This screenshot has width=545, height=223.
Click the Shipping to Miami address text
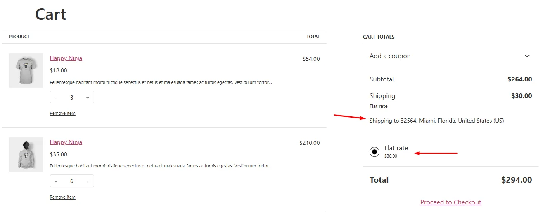tap(436, 121)
